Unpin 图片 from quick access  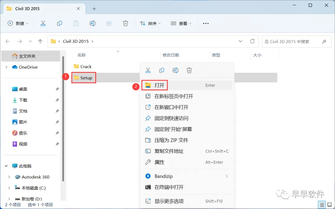[x=57, y=122]
